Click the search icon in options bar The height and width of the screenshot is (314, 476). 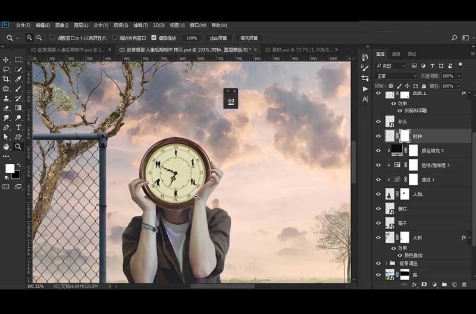coord(454,37)
